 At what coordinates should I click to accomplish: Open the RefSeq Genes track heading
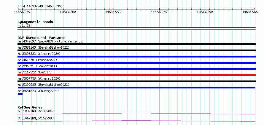30,107
